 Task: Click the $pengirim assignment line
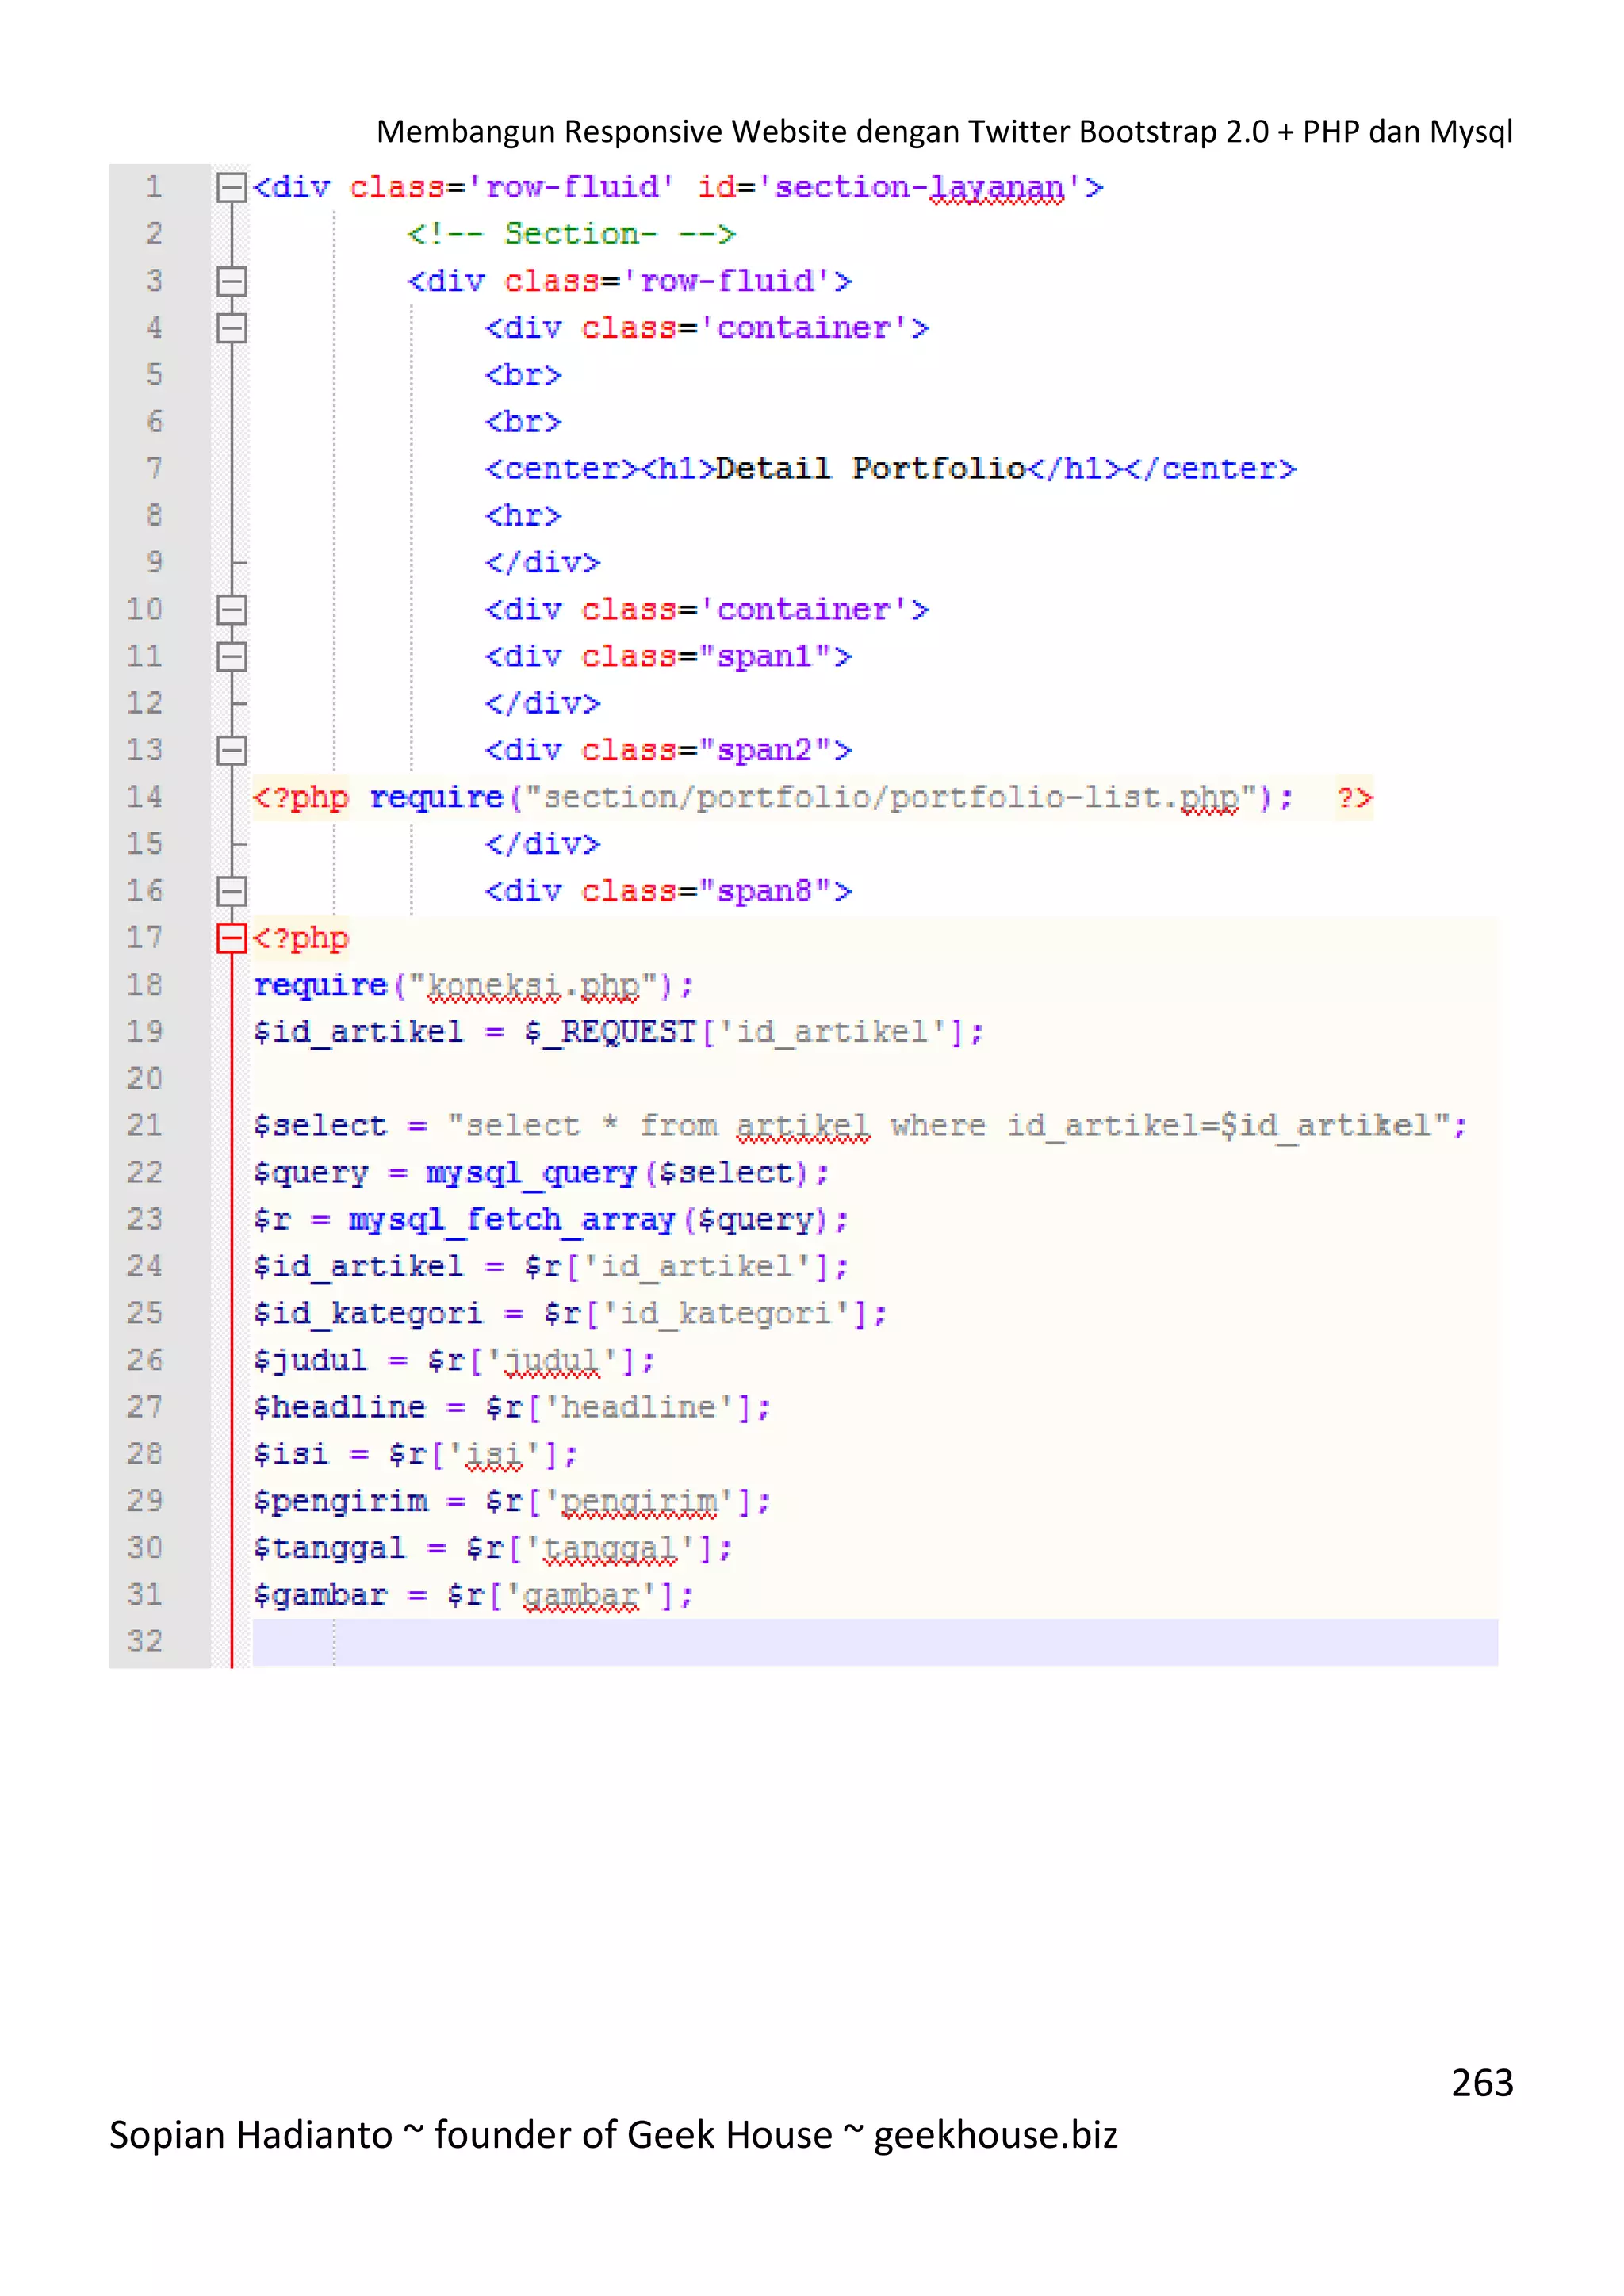point(512,1501)
